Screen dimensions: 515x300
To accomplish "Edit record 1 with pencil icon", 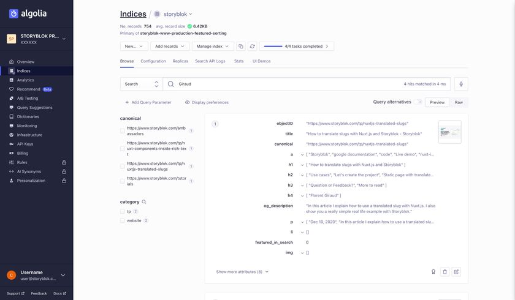I will pyautogui.click(x=456, y=272).
